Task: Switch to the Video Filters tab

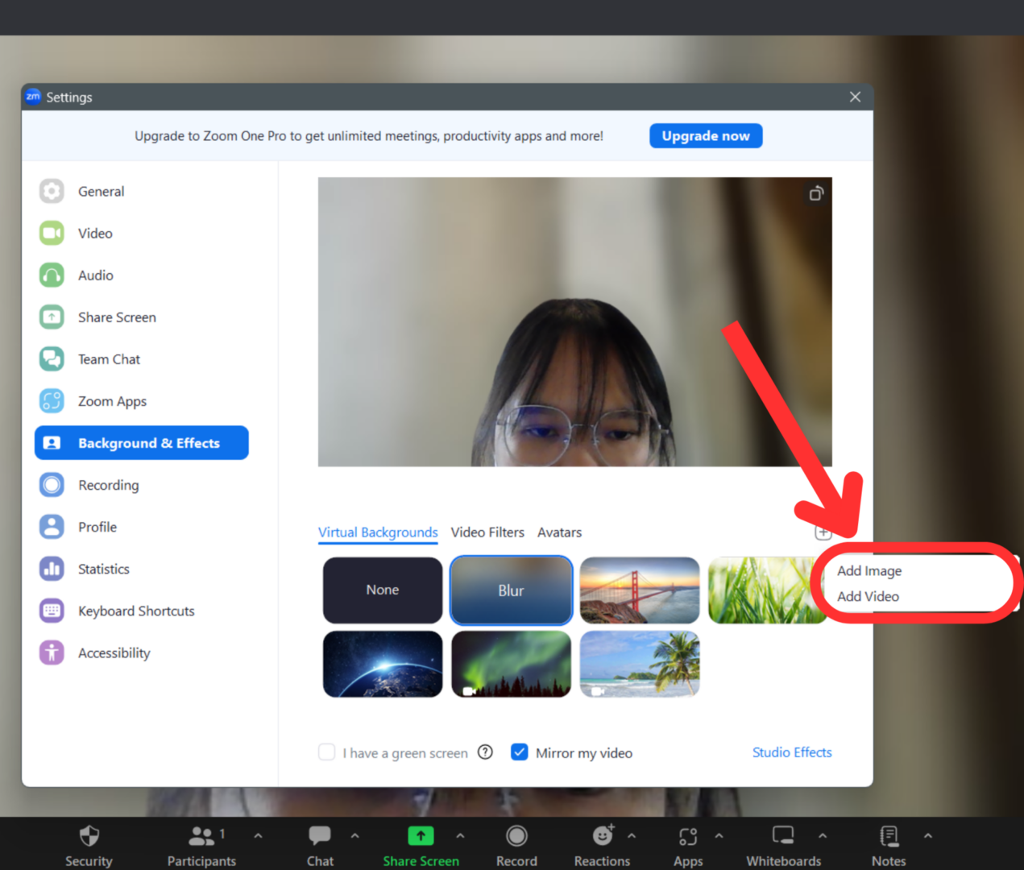Action: coord(487,532)
